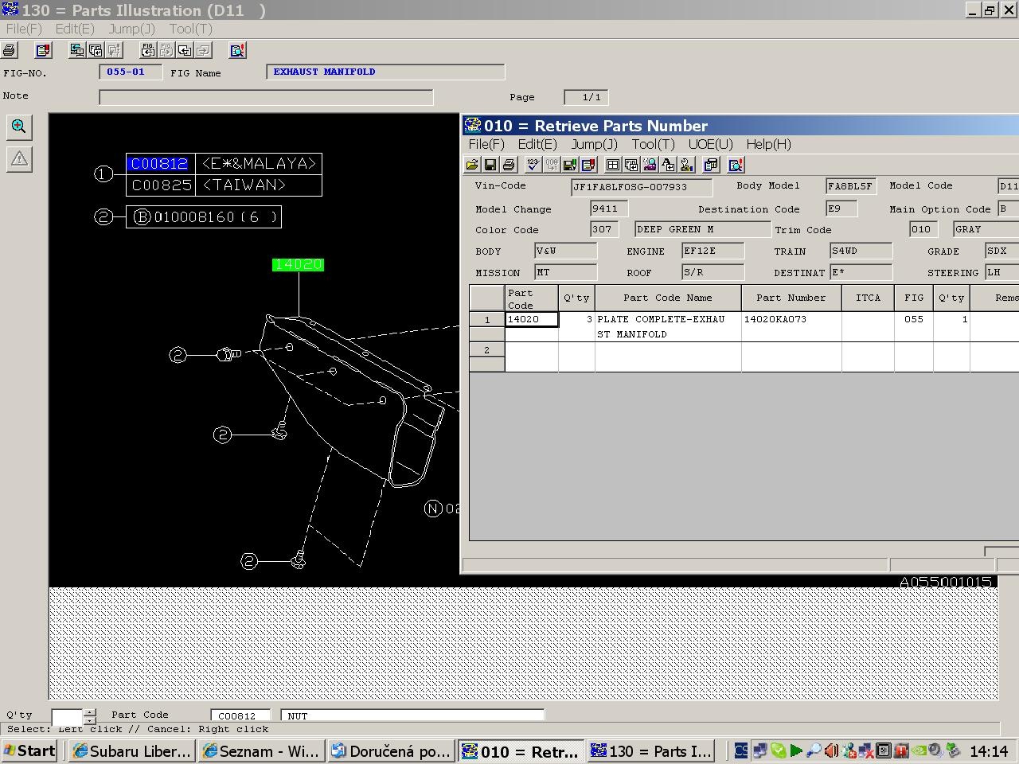Screen dimensions: 1019x764
Task: Click the floppy save icon in Retrieve Parts Number toolbar
Action: pyautogui.click(x=490, y=165)
